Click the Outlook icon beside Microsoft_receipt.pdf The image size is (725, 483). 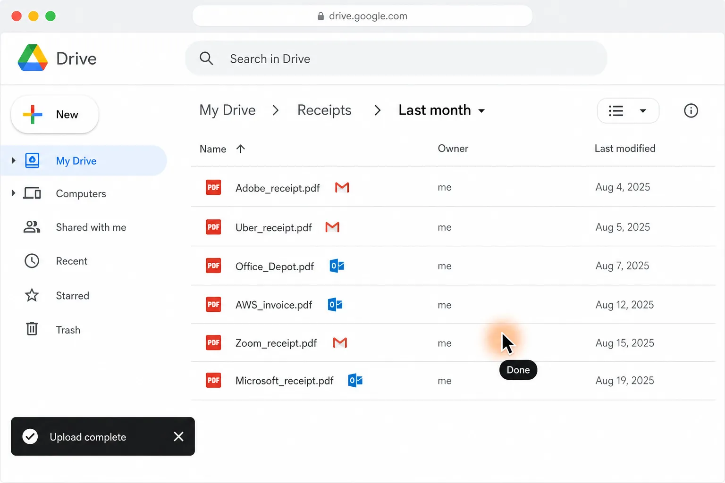tap(355, 380)
